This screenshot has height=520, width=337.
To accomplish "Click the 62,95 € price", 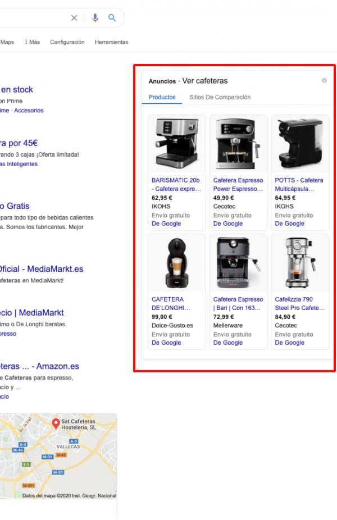I will pyautogui.click(x=162, y=198).
